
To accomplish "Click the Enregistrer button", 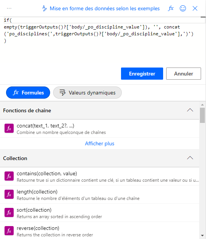I will point(142,74).
